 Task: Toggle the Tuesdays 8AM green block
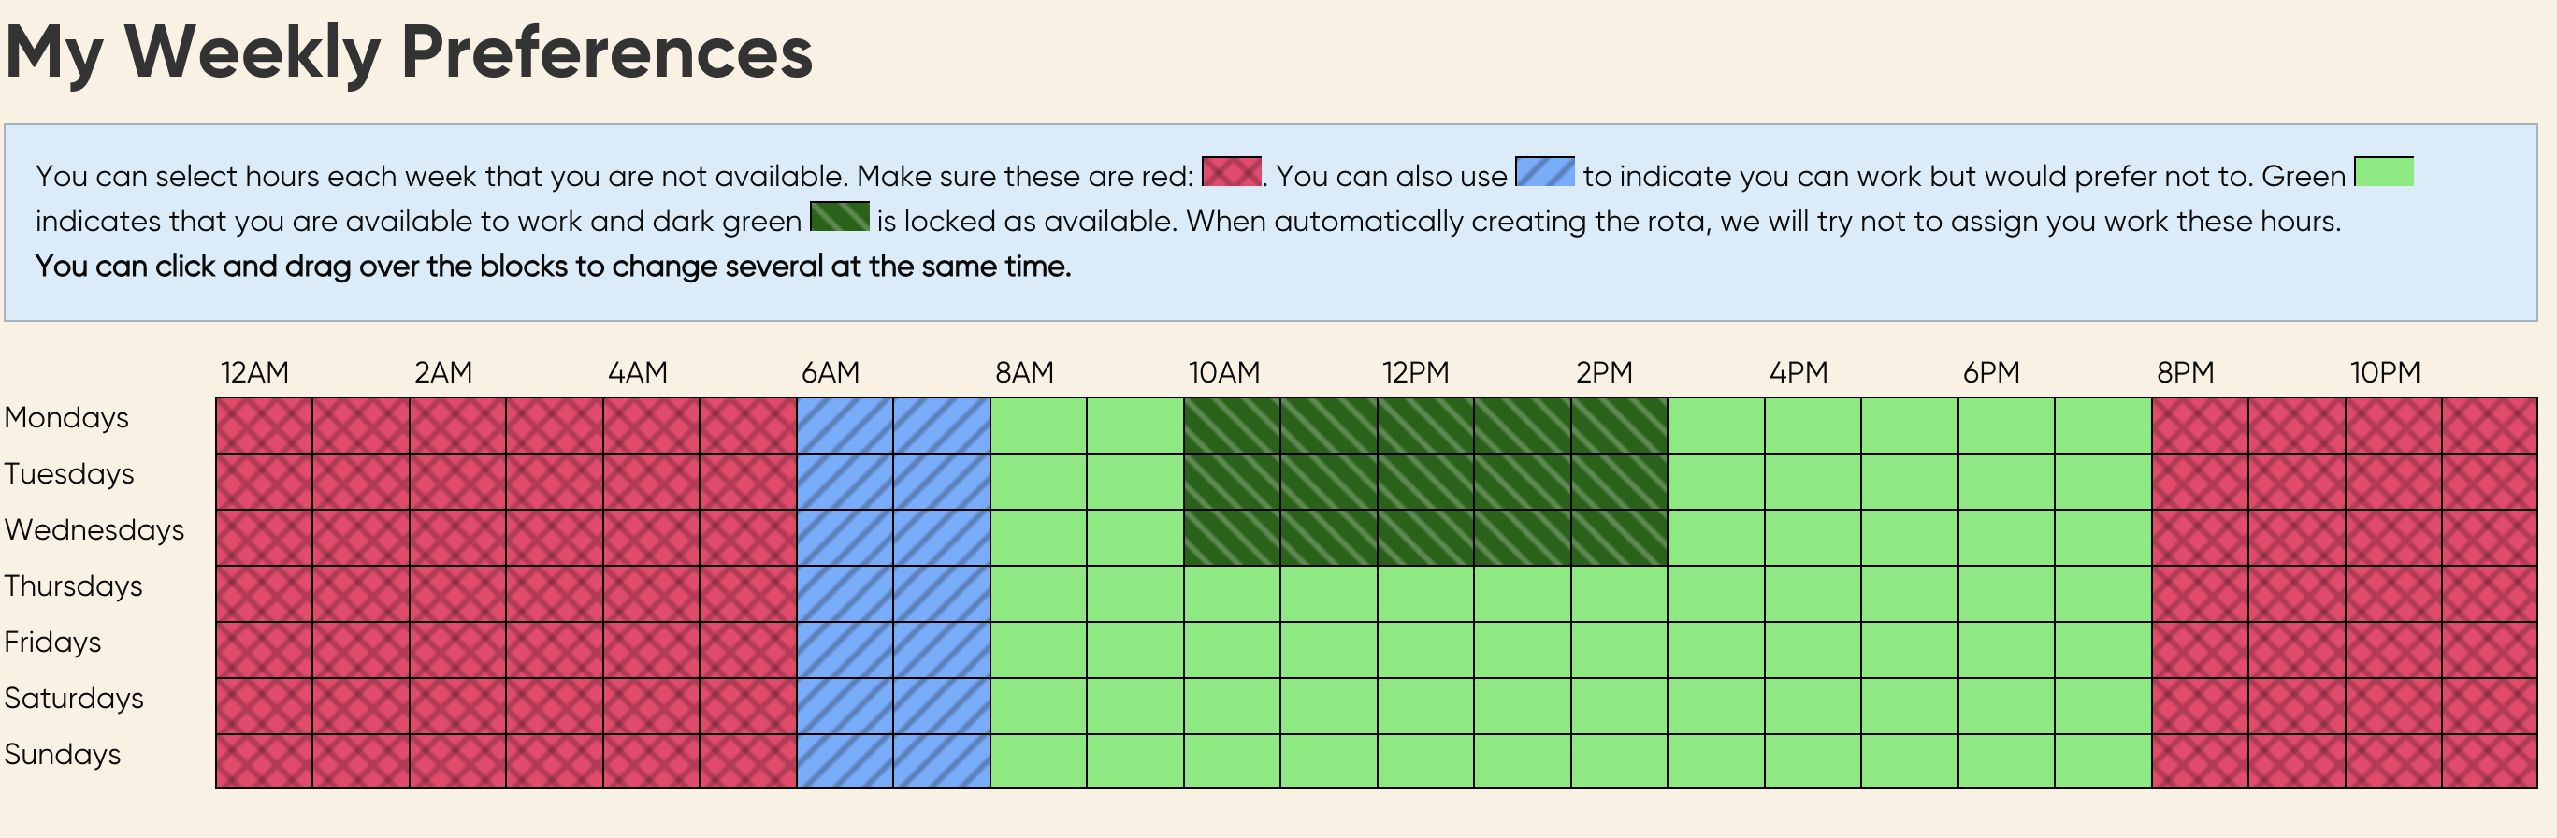click(x=1038, y=482)
